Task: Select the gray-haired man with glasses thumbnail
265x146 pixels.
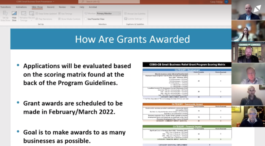Action: pos(248,116)
